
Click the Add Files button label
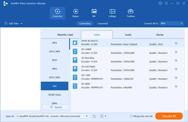14,23
